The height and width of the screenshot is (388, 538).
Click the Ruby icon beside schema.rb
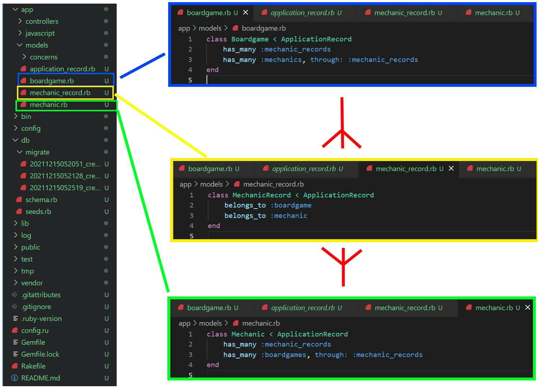click(19, 200)
